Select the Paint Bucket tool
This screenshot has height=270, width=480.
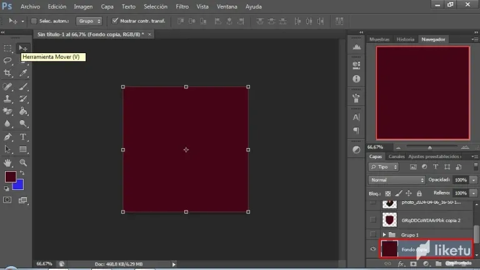[23, 111]
